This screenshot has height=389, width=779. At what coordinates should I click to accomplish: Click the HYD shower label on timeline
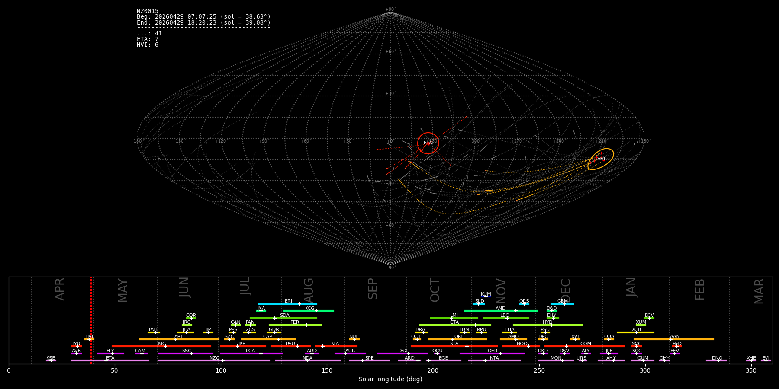547,322
